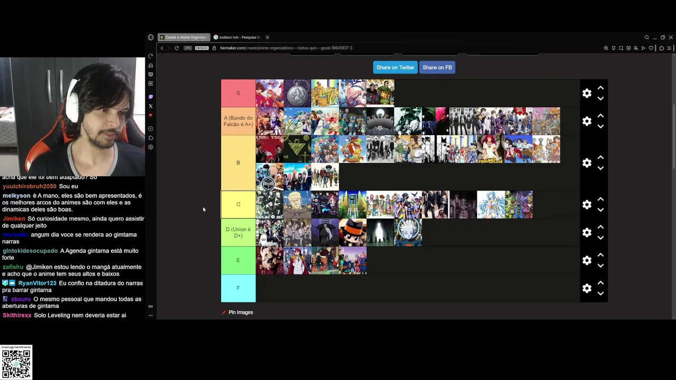The height and width of the screenshot is (380, 676).
Task: Open GX Cleaner icon in sidebar
Action: point(151,65)
